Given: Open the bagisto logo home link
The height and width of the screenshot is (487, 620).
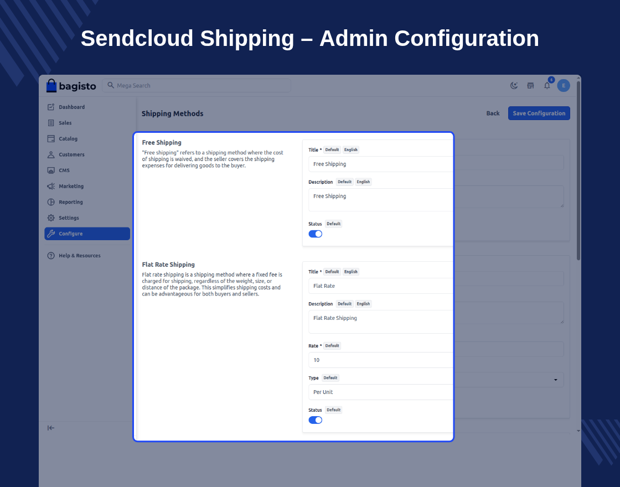Looking at the screenshot, I should [x=71, y=85].
